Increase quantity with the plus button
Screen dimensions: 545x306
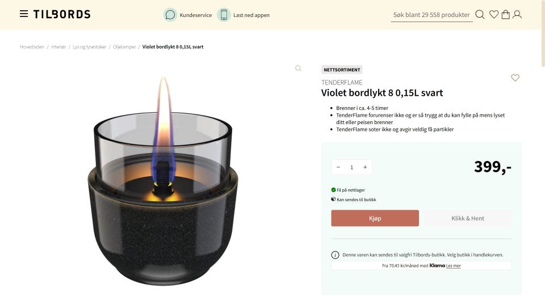365,167
